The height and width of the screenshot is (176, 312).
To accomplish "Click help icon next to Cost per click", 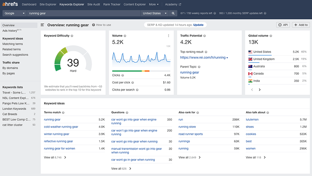I will click(x=133, y=83).
